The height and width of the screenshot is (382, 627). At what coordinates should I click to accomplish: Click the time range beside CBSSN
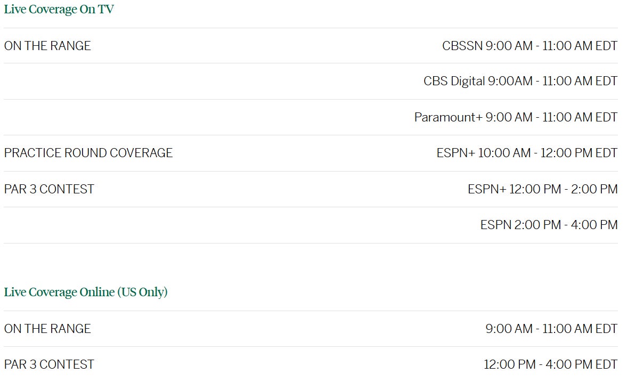click(551, 46)
